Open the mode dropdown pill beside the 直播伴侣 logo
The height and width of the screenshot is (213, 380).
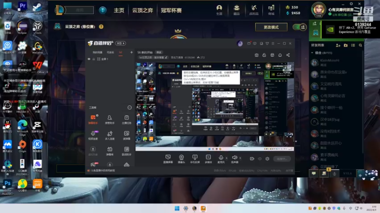pyautogui.click(x=121, y=43)
